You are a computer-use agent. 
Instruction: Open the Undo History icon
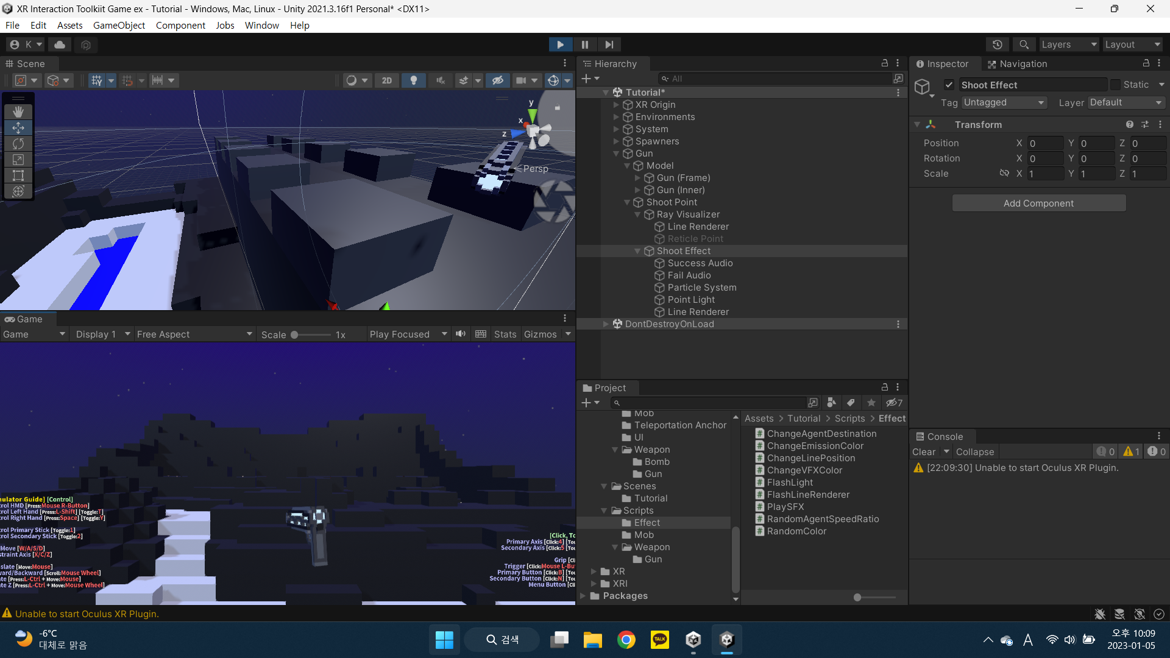[x=997, y=44]
